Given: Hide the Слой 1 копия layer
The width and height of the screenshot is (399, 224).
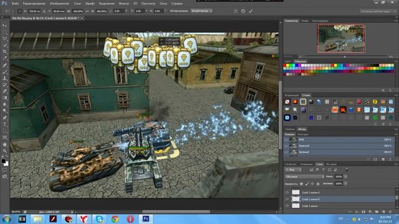Looking at the screenshot, I should (287, 206).
